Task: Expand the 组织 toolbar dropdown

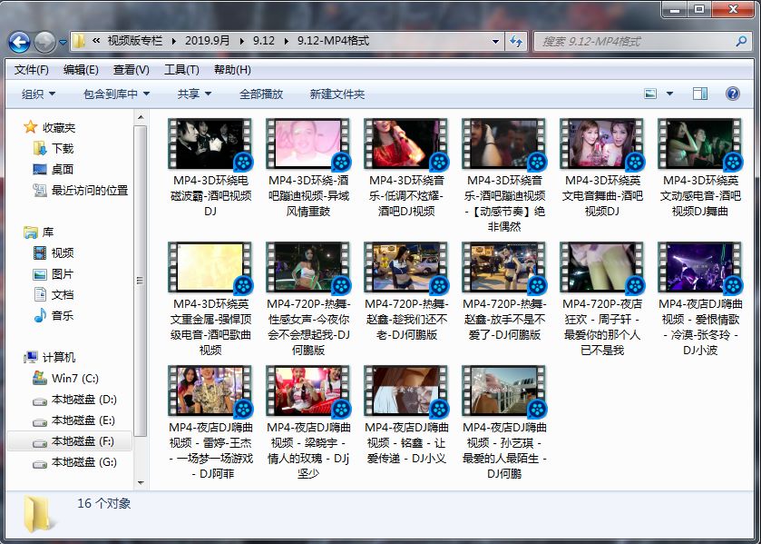Action: click(38, 94)
